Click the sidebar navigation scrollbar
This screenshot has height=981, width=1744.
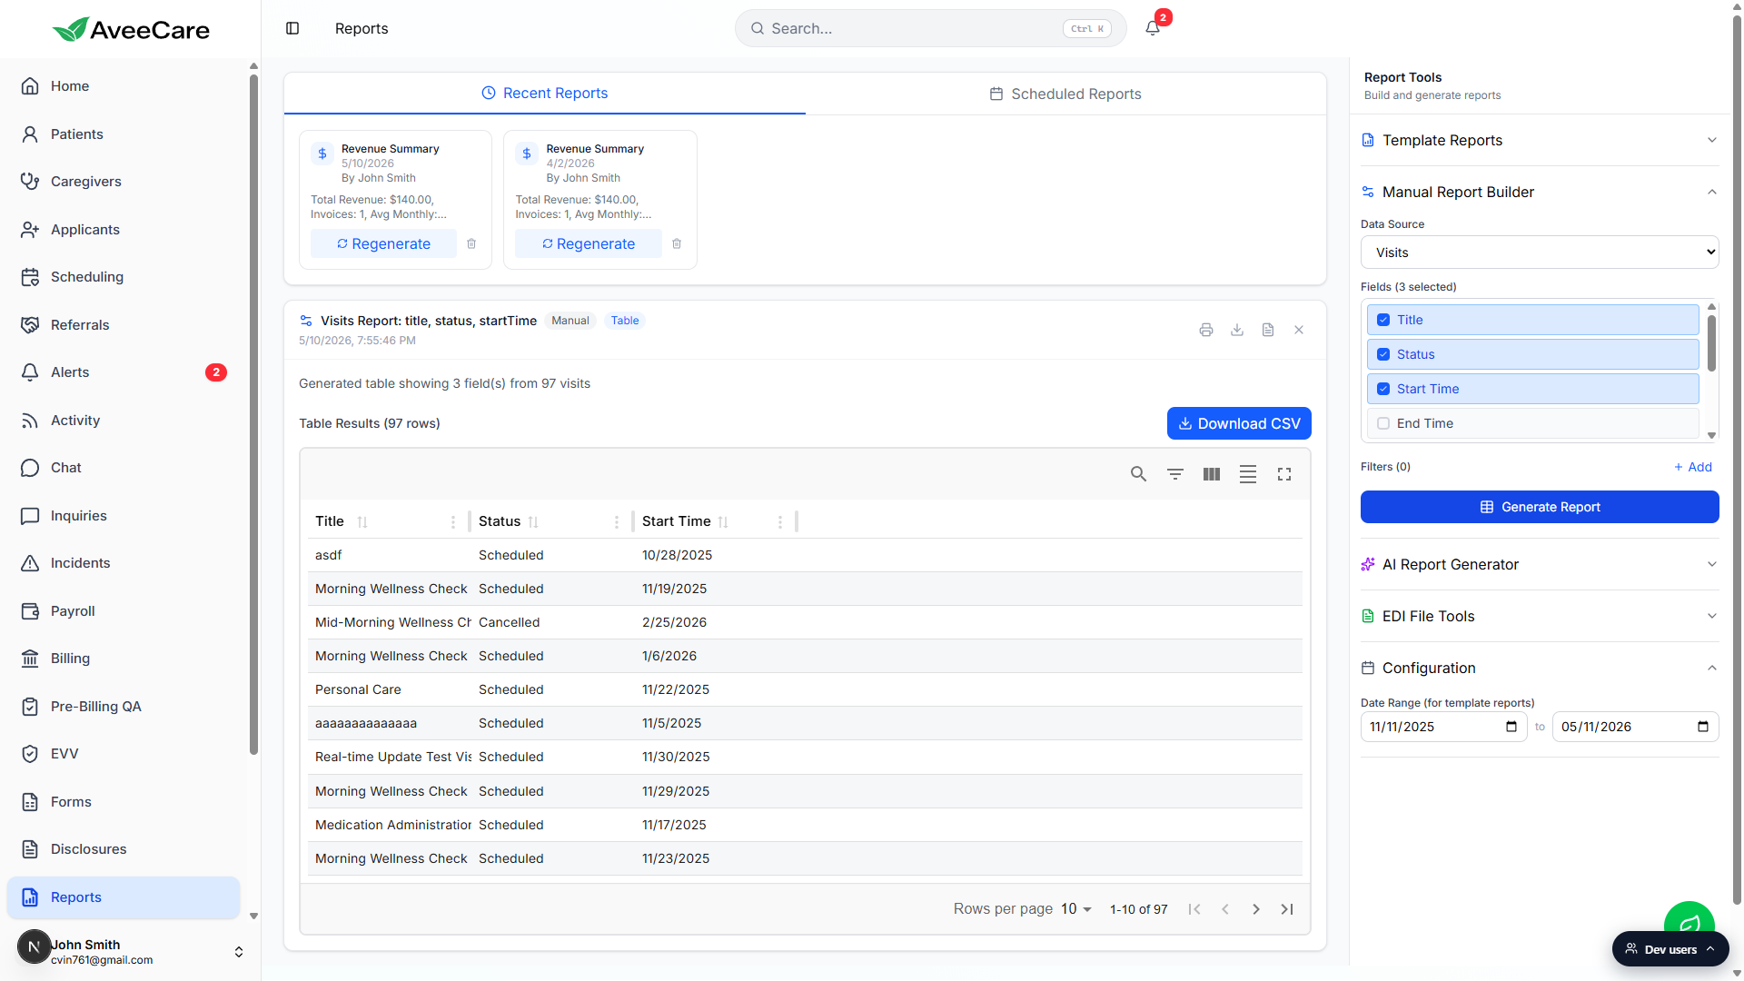(x=253, y=413)
